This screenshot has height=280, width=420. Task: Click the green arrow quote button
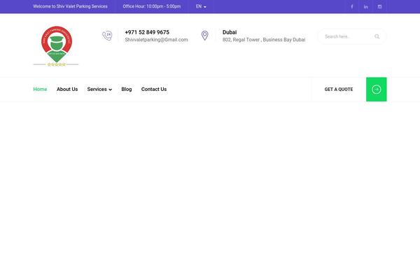click(x=377, y=89)
